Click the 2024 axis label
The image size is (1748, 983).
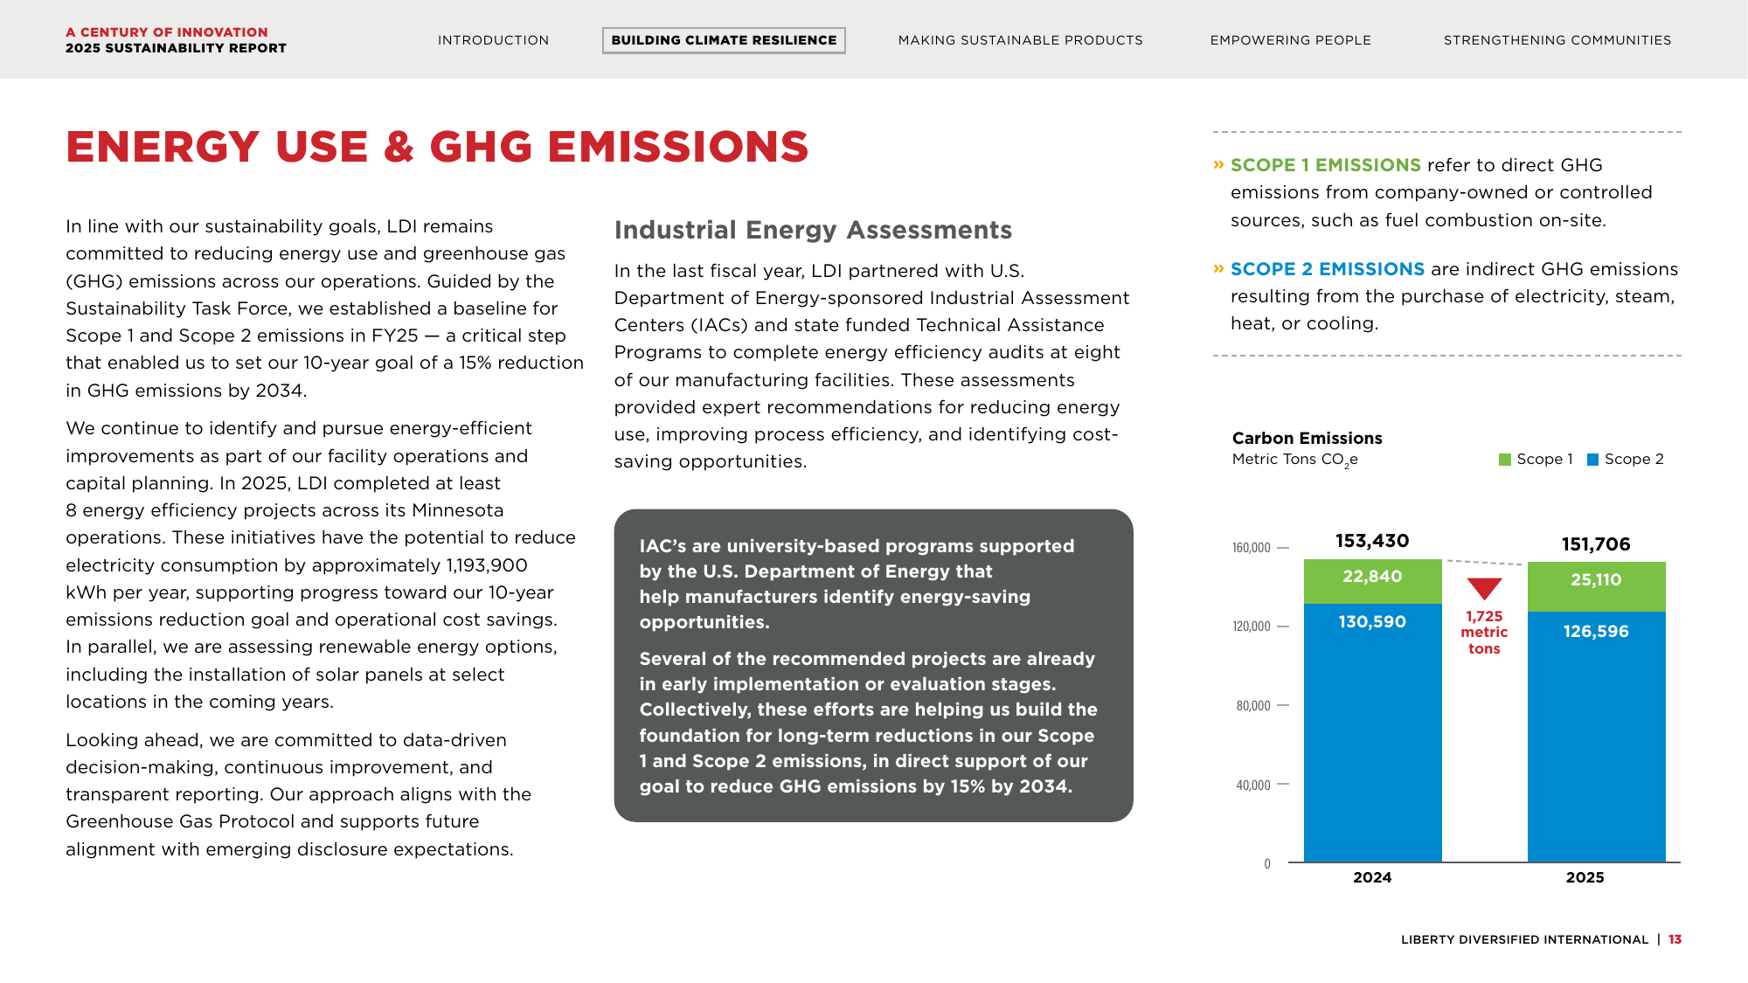tap(1372, 877)
